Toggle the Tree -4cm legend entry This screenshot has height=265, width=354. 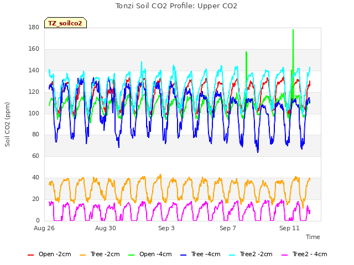pyautogui.click(x=200, y=254)
